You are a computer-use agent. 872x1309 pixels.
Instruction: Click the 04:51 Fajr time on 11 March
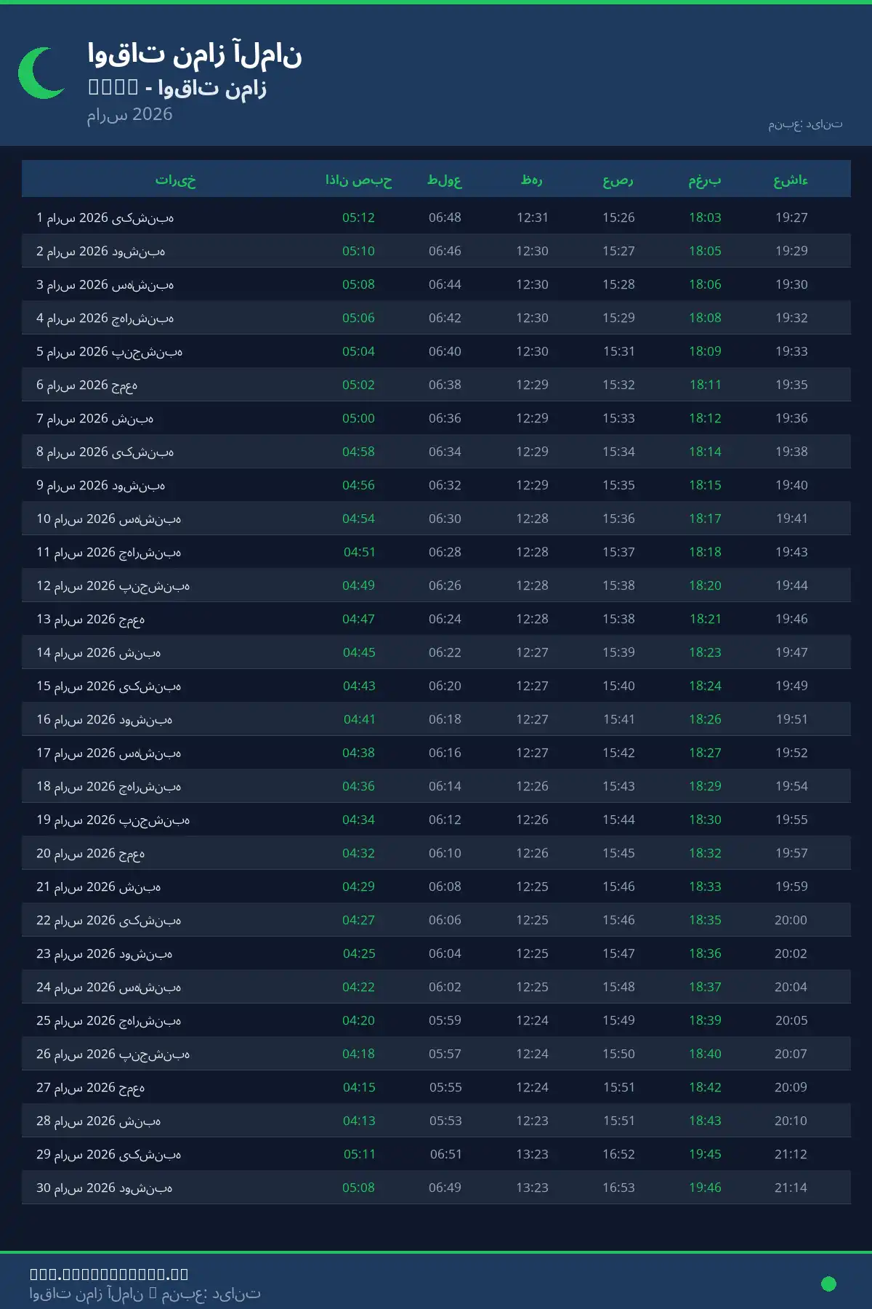[x=359, y=552]
